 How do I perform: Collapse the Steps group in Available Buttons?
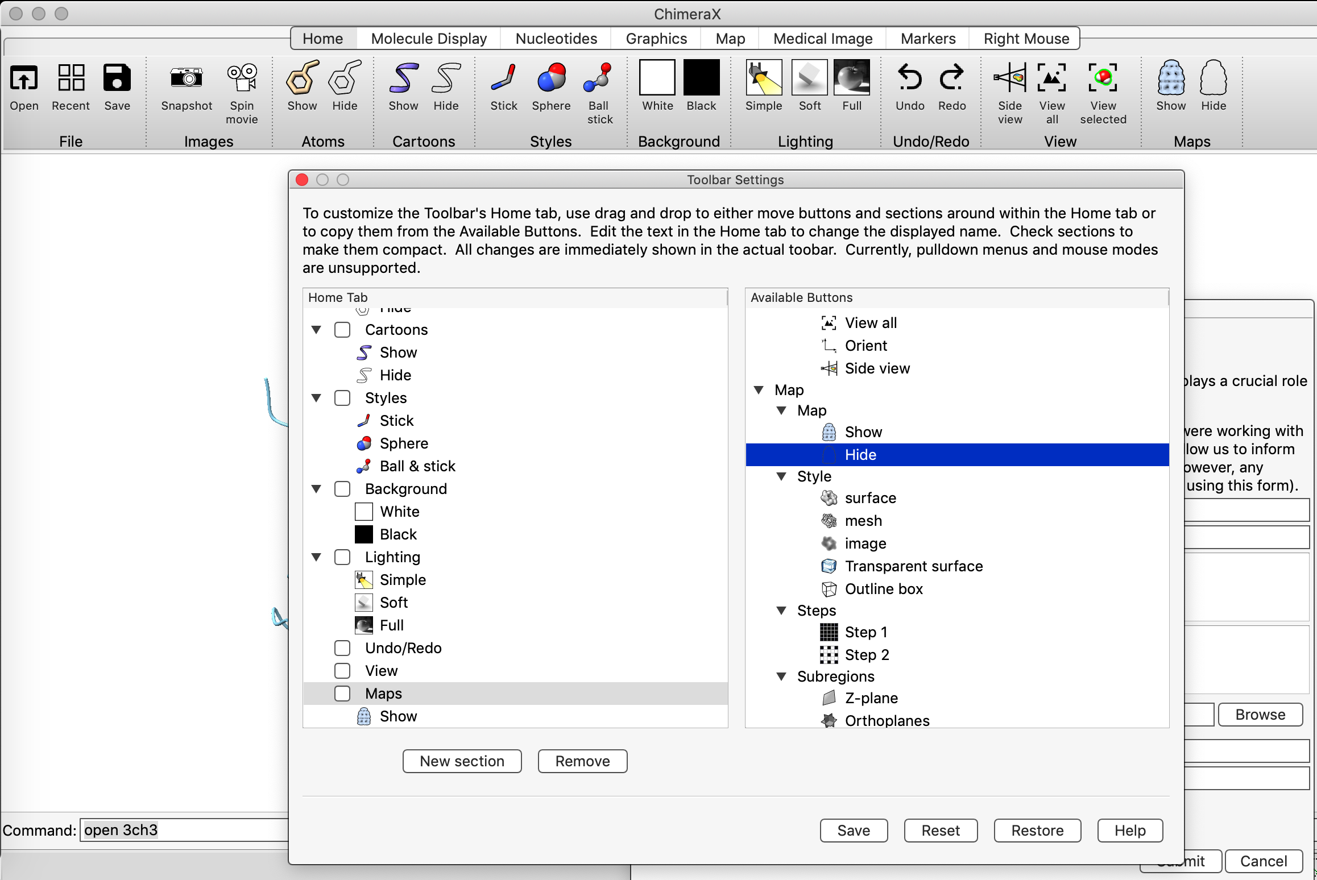pyautogui.click(x=782, y=611)
